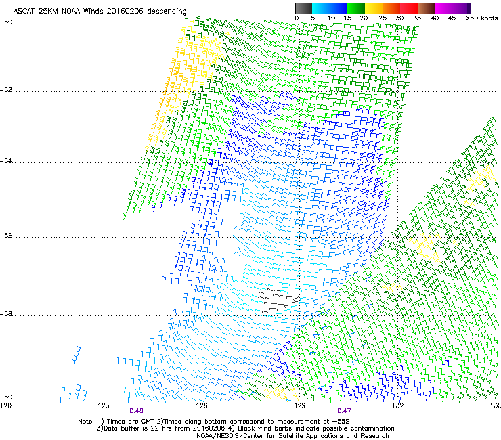Click the red 30-35 knots legend swatch
Image resolution: width=501 pixels, height=440 pixels.
click(x=409, y=8)
